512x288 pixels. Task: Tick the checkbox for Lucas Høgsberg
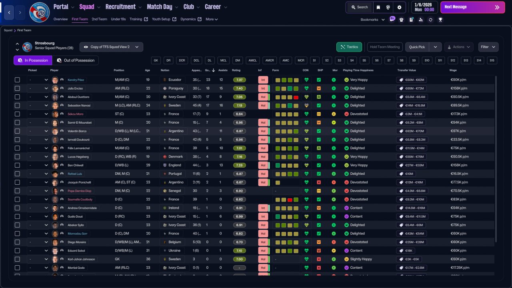(17, 157)
